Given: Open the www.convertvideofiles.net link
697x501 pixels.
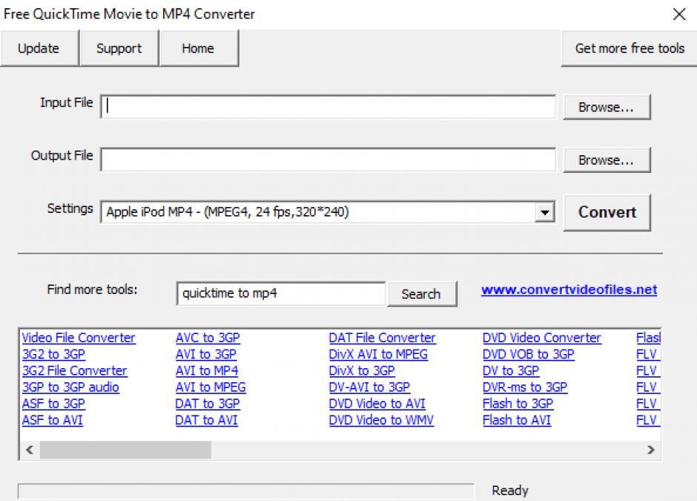Looking at the screenshot, I should [569, 290].
